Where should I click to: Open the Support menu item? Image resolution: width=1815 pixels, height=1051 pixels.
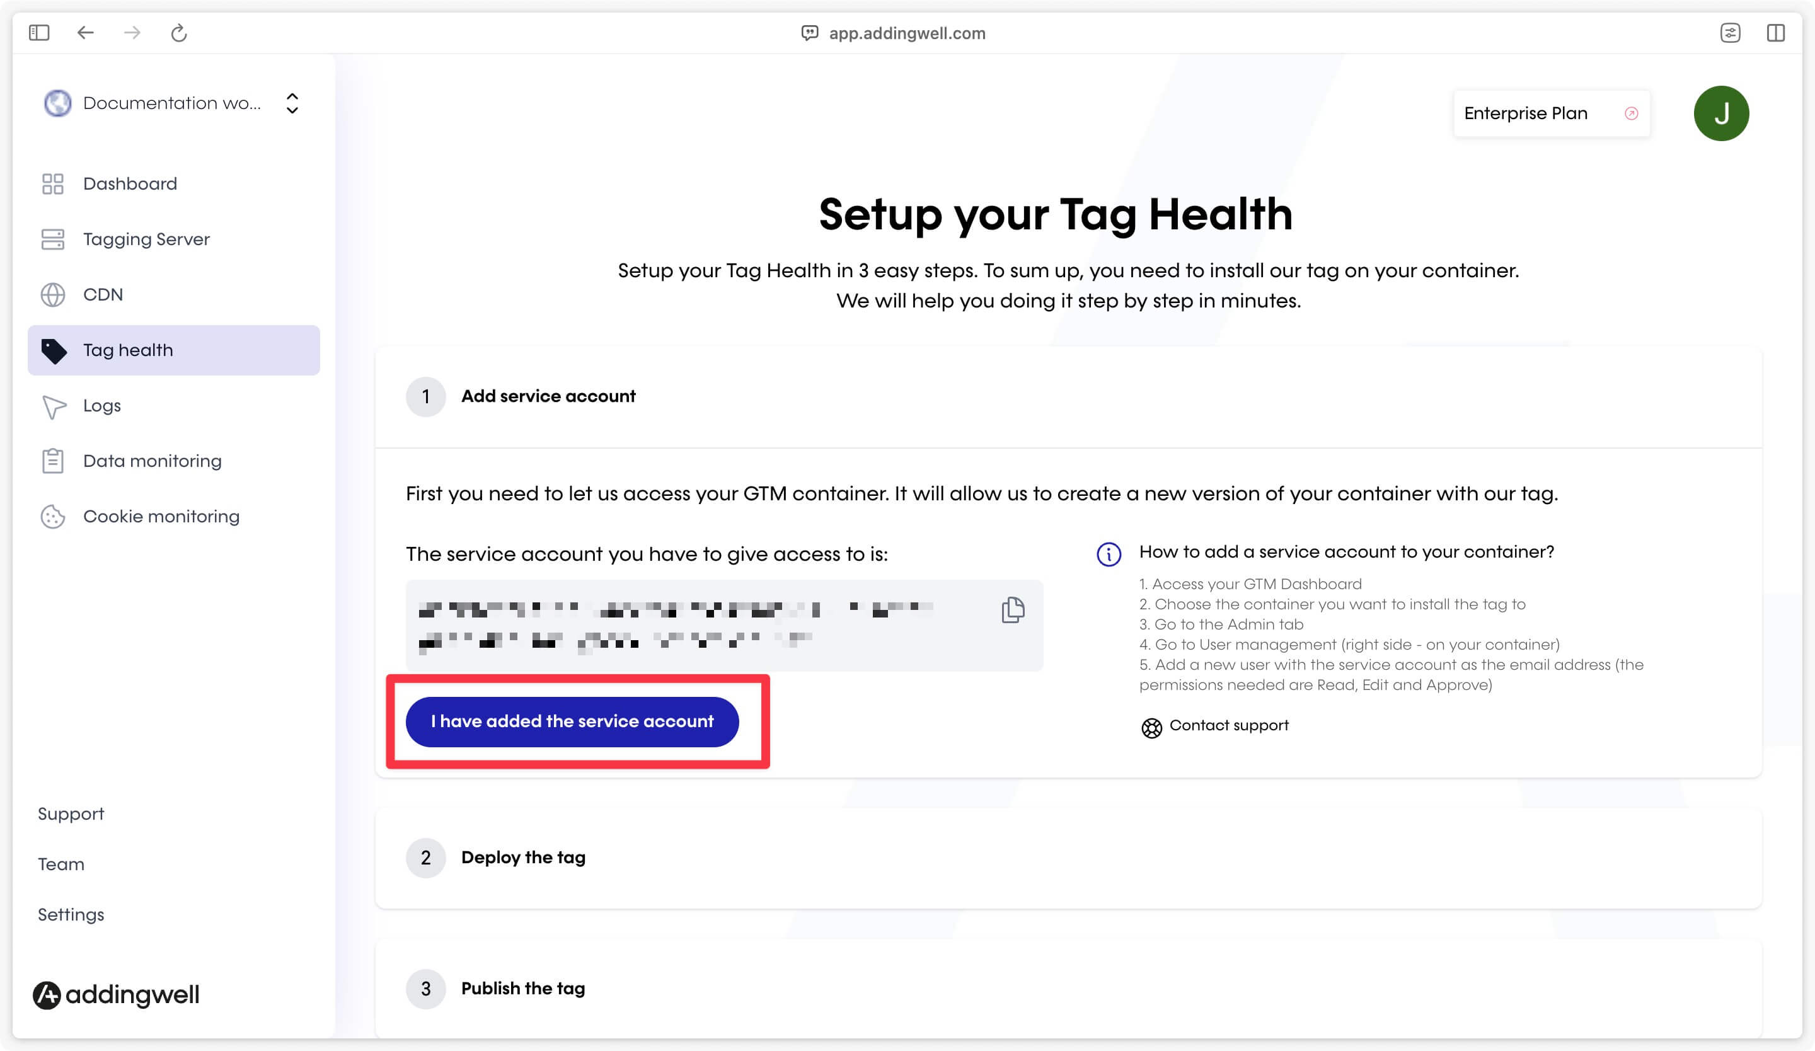(71, 813)
